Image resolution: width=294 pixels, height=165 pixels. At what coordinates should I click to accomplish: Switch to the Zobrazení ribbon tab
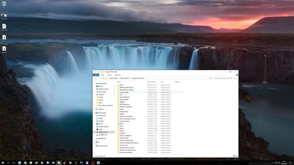tap(118, 75)
